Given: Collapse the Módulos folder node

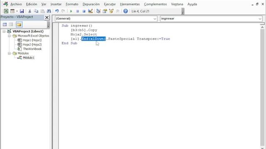Looking at the screenshot, I should coord(9,53).
